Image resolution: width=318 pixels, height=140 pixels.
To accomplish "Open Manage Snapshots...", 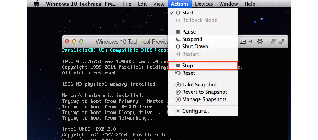I will (x=203, y=99).
